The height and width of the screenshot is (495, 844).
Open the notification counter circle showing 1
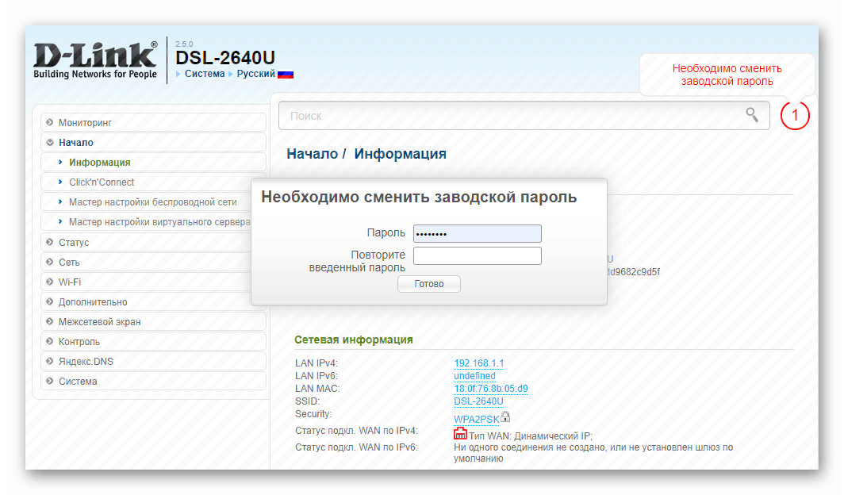pos(795,115)
